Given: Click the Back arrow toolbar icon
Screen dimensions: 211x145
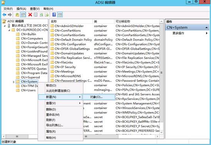Looking at the screenshot, I should [x=4, y=15].
